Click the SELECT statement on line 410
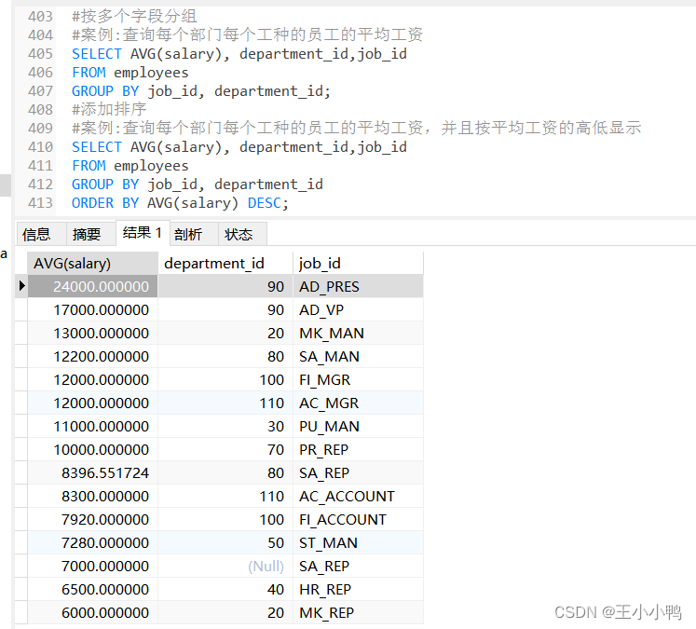Screen dimensions: 696x629 coord(239,147)
